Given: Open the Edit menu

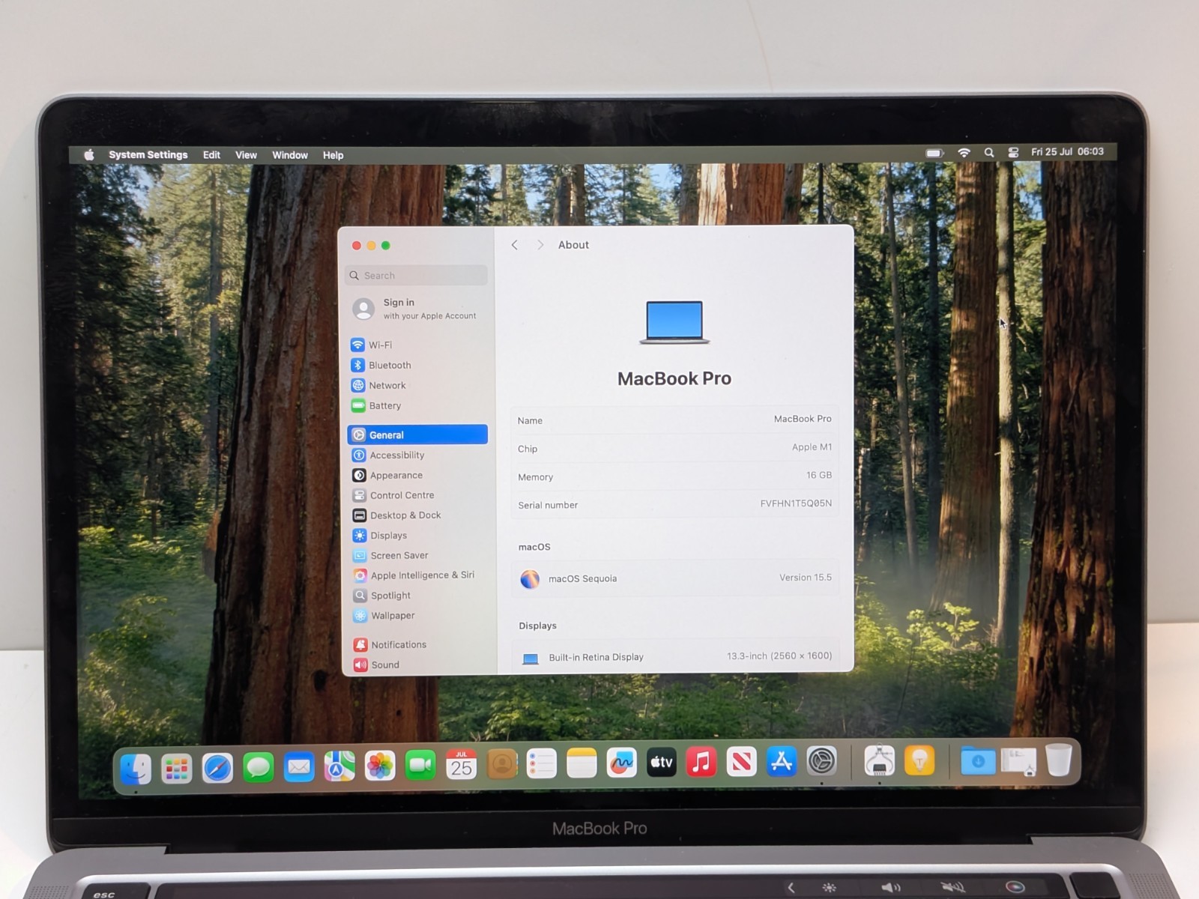Looking at the screenshot, I should point(211,155).
